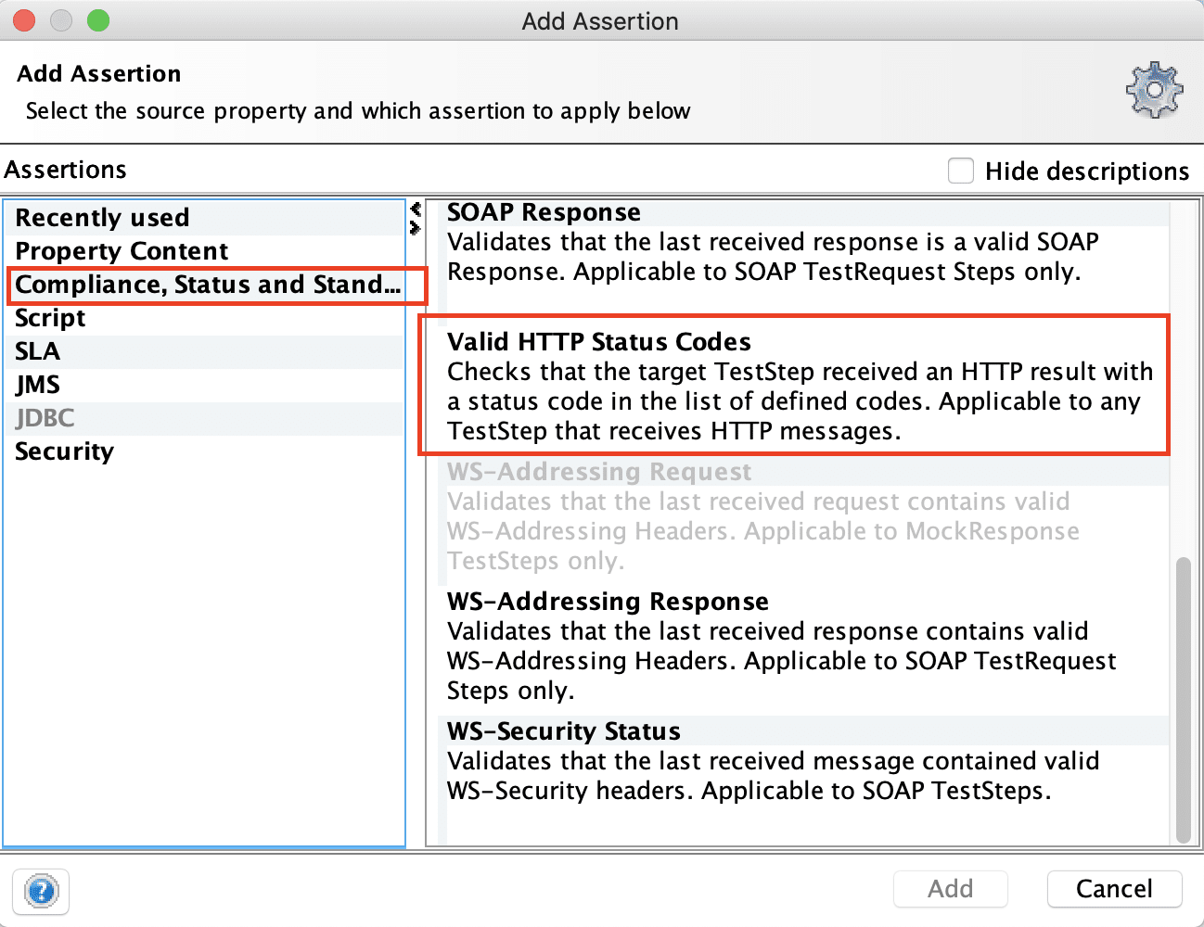Click the blue help question mark icon
This screenshot has height=927, width=1204.
point(41,892)
